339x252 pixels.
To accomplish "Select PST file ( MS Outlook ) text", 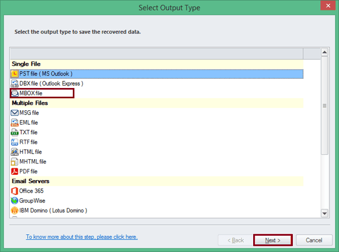I will click(x=46, y=74).
